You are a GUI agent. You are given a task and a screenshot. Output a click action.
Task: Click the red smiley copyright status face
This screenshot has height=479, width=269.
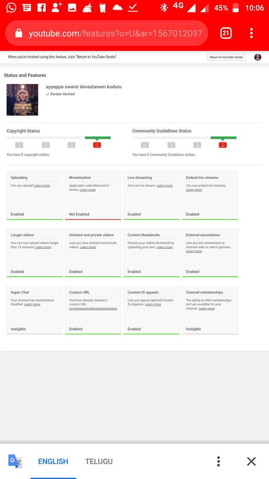pos(97,145)
